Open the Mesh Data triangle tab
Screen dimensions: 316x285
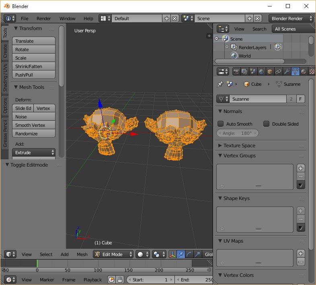(295, 72)
